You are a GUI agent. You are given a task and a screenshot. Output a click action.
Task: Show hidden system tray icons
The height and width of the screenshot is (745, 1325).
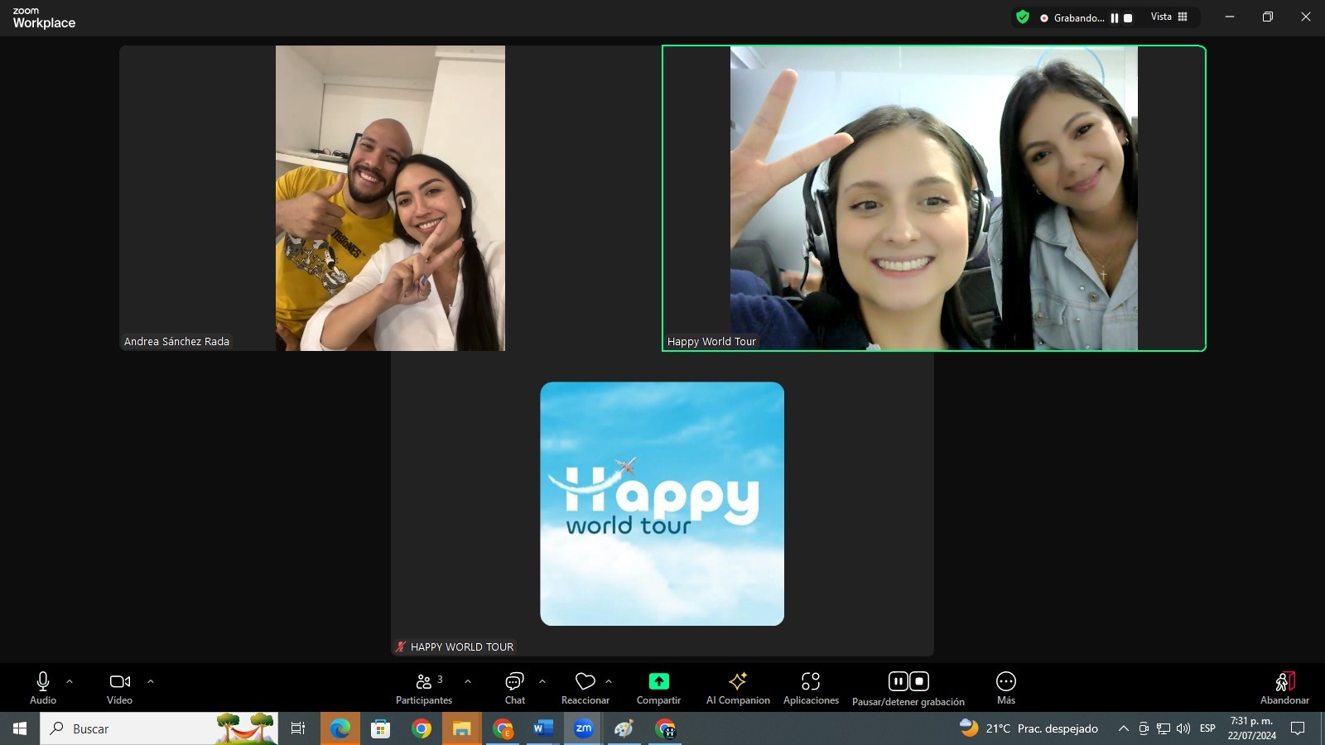[x=1124, y=728]
